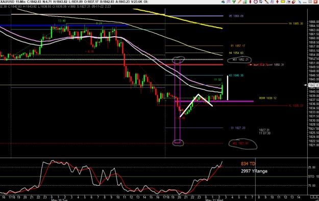Click the red downward arrow marker tool
319x201 pixels.
(x=277, y=2)
